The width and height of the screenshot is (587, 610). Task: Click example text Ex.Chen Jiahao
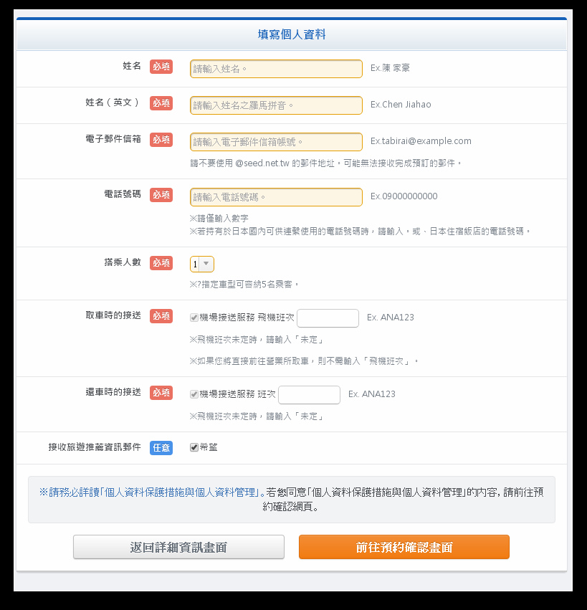[x=401, y=104]
